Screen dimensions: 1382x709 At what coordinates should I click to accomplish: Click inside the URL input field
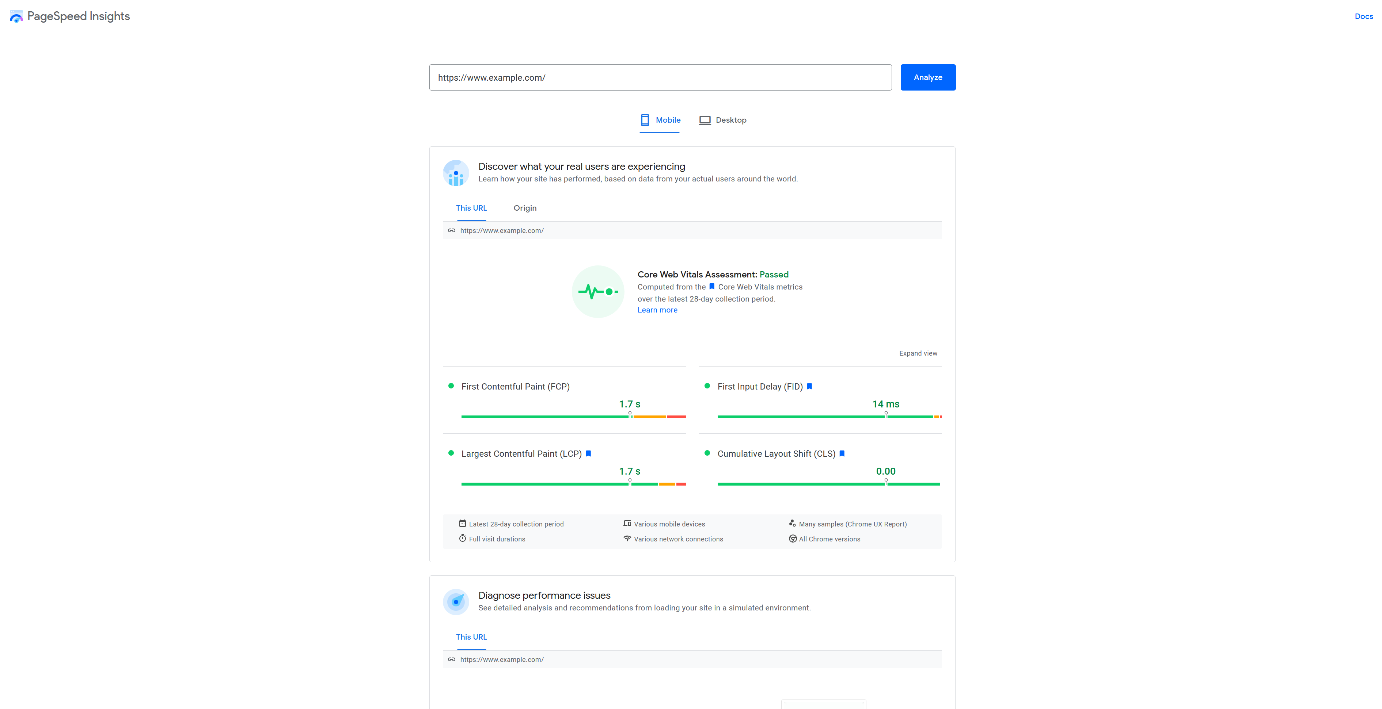pos(660,77)
